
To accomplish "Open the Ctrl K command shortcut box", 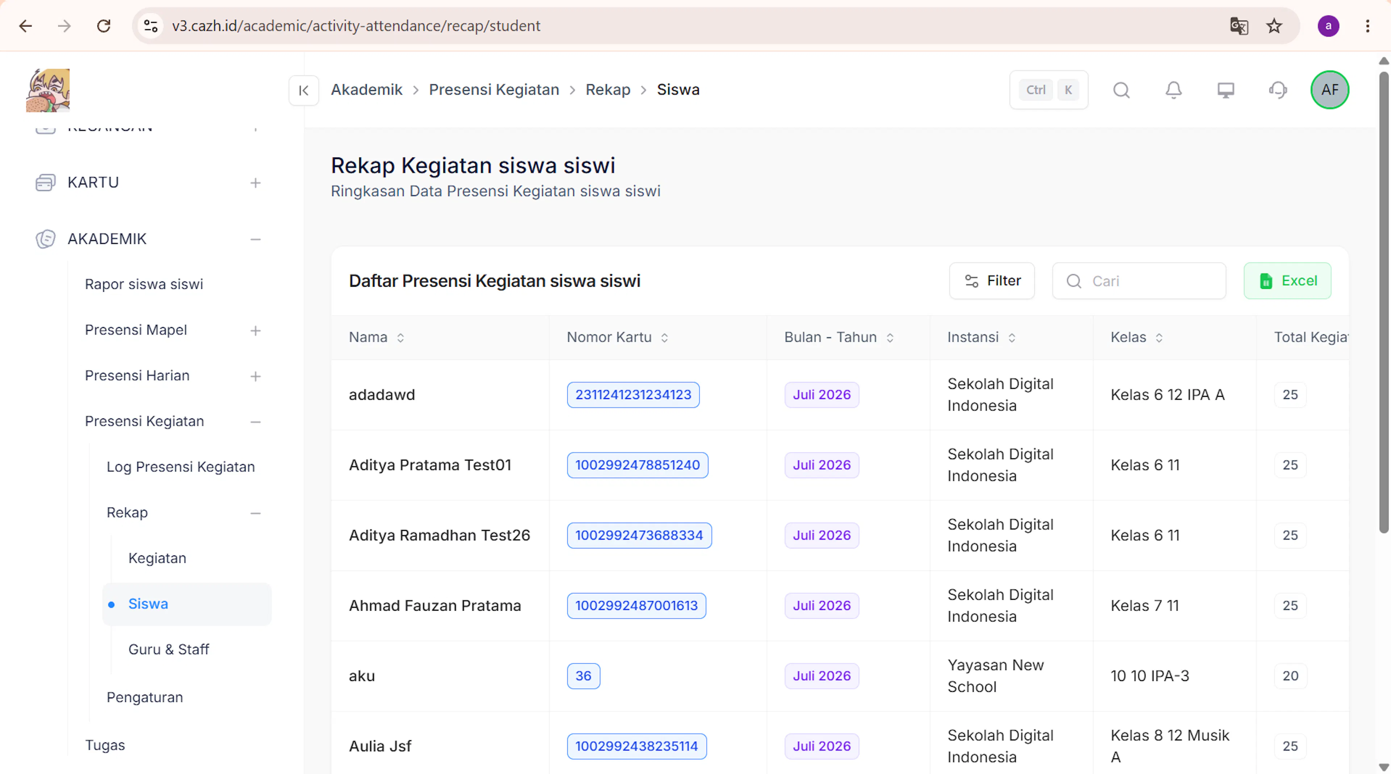I will point(1049,89).
